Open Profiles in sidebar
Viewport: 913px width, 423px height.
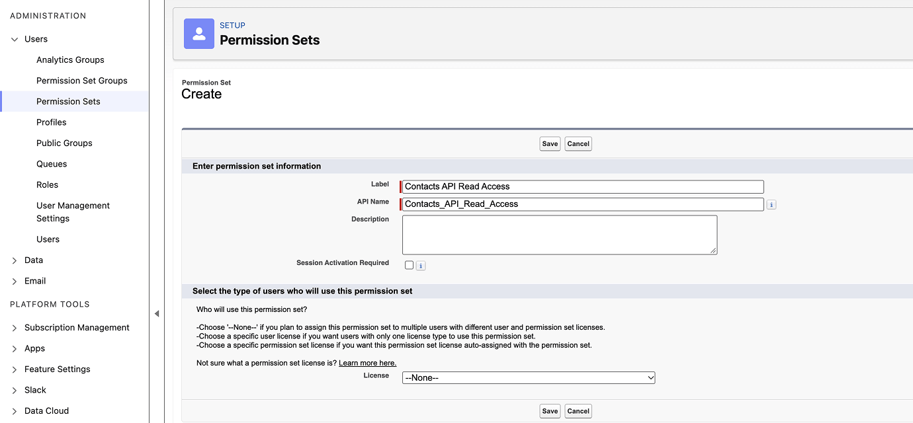pyautogui.click(x=52, y=122)
